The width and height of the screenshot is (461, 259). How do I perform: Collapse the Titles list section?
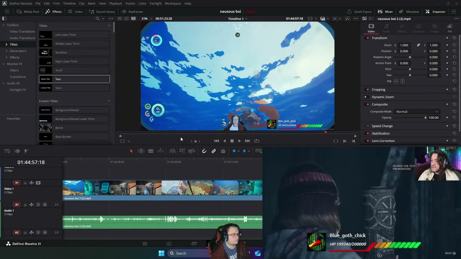[x=109, y=26]
